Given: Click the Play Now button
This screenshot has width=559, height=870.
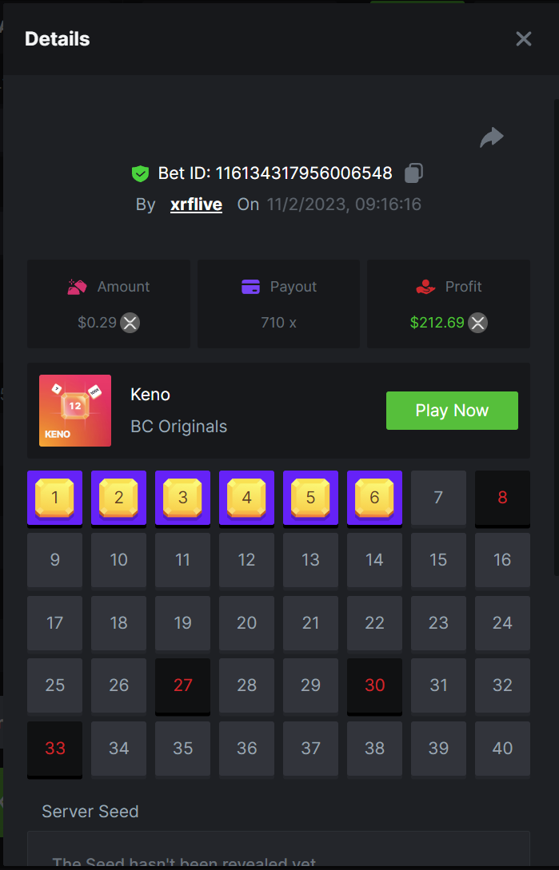Looking at the screenshot, I should pos(452,411).
